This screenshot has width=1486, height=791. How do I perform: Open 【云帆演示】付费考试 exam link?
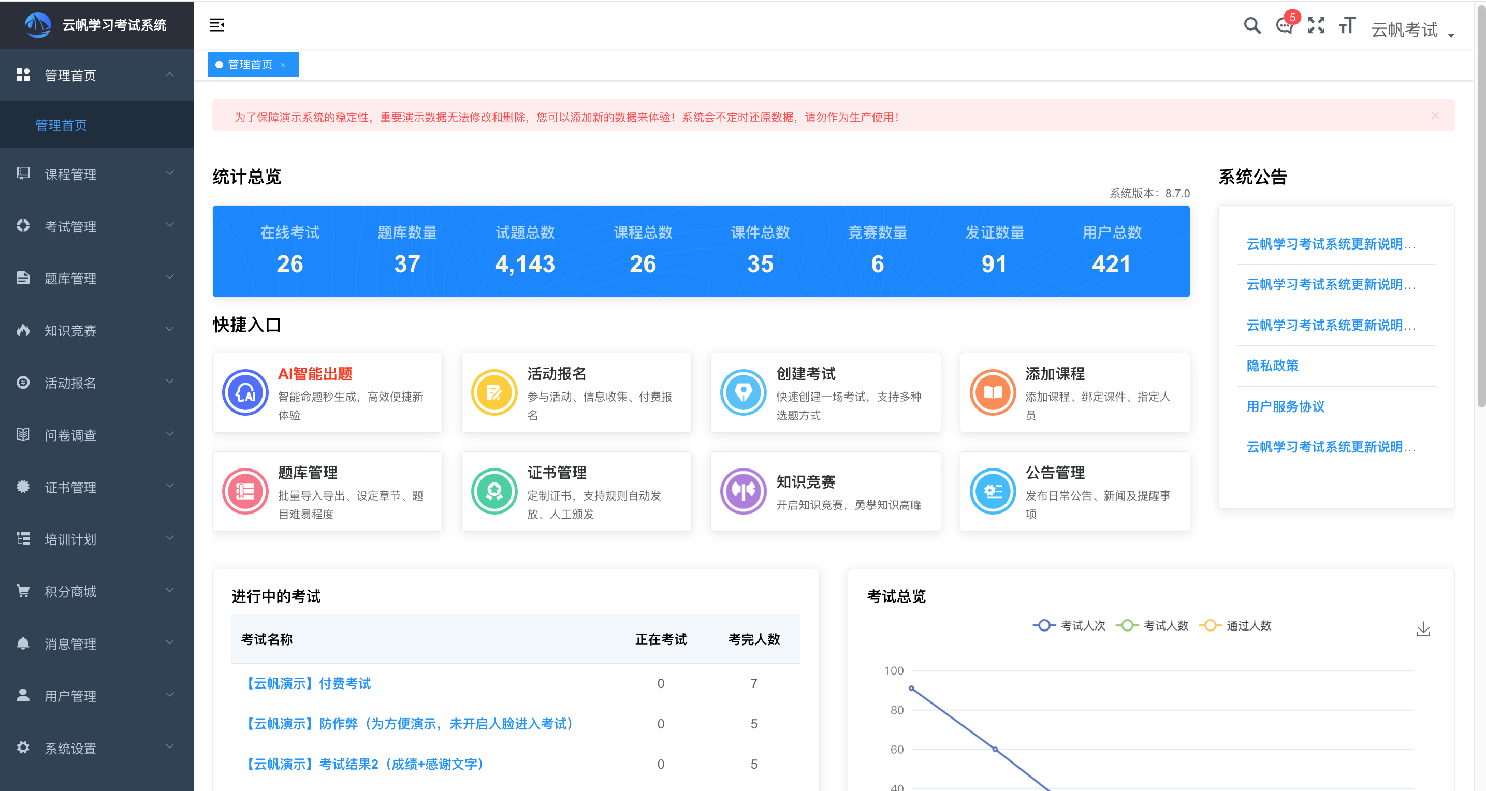coord(308,683)
